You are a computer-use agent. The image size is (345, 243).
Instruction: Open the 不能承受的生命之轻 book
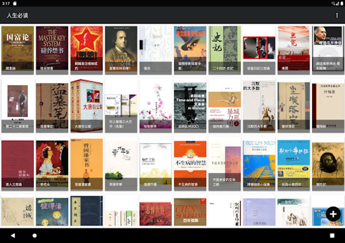225,164
